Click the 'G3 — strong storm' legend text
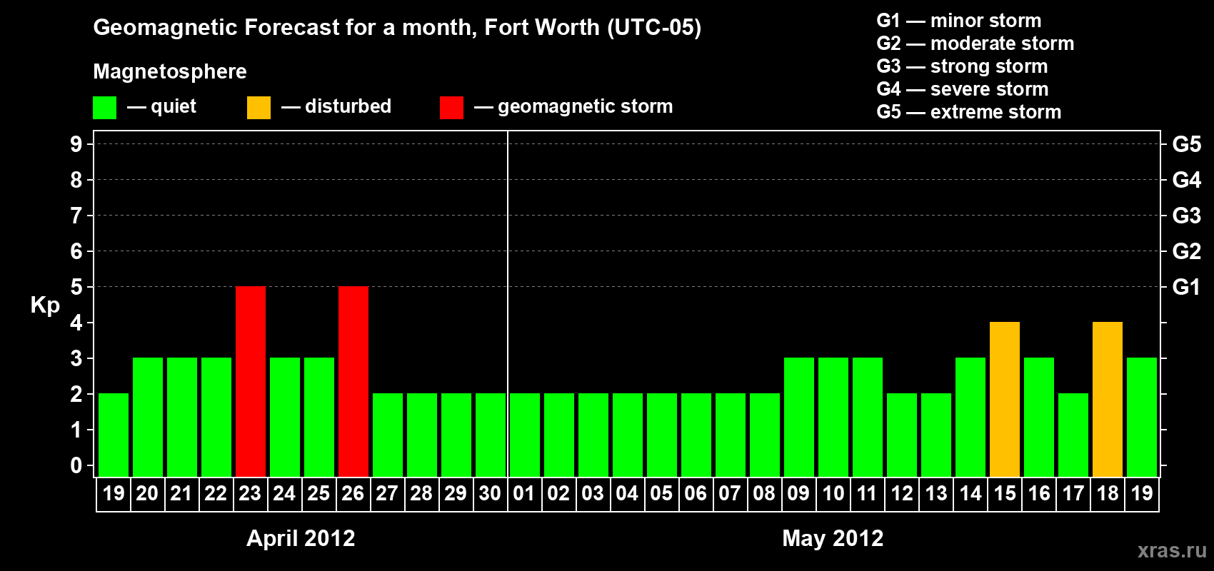1214x571 pixels. [x=962, y=66]
